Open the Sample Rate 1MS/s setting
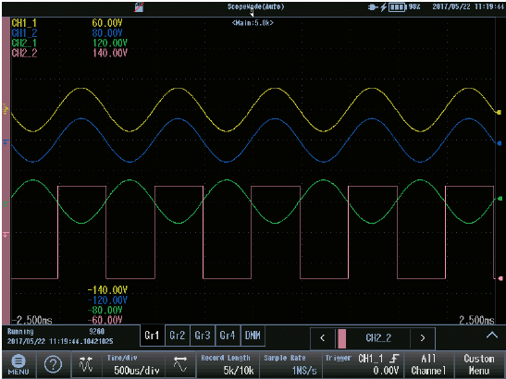The image size is (506, 379). (x=290, y=364)
